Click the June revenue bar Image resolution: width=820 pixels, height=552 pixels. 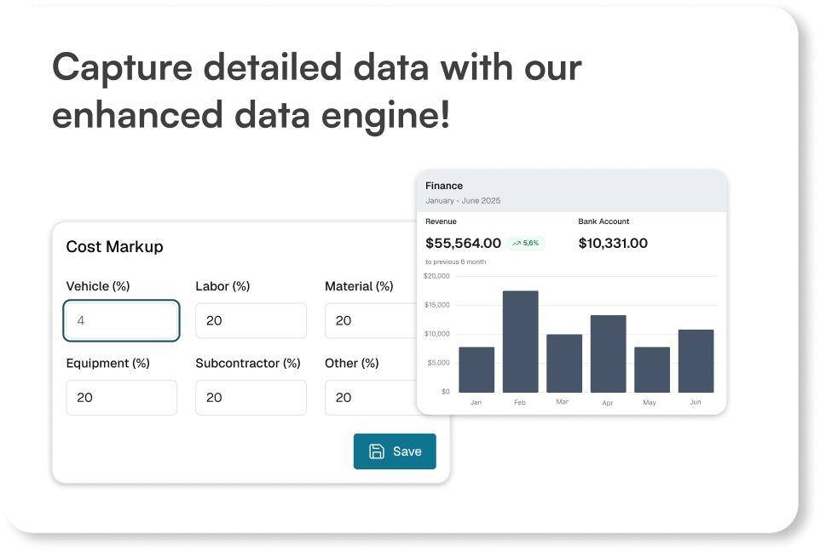tap(696, 360)
